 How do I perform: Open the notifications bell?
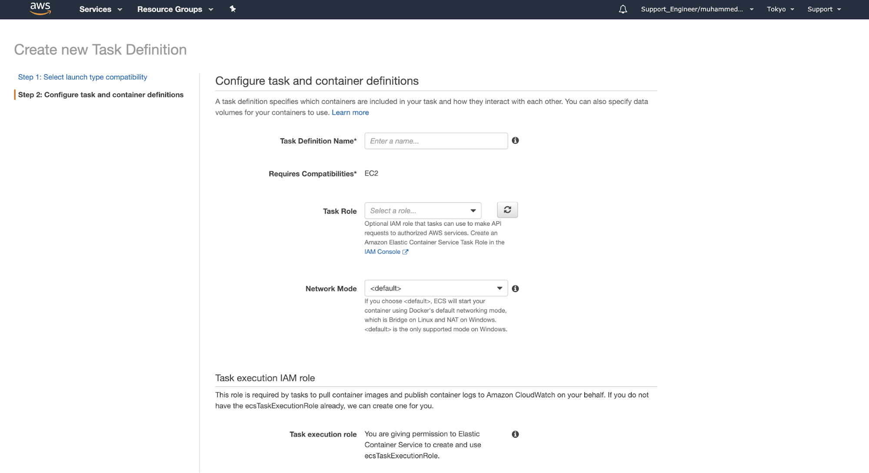(x=623, y=9)
